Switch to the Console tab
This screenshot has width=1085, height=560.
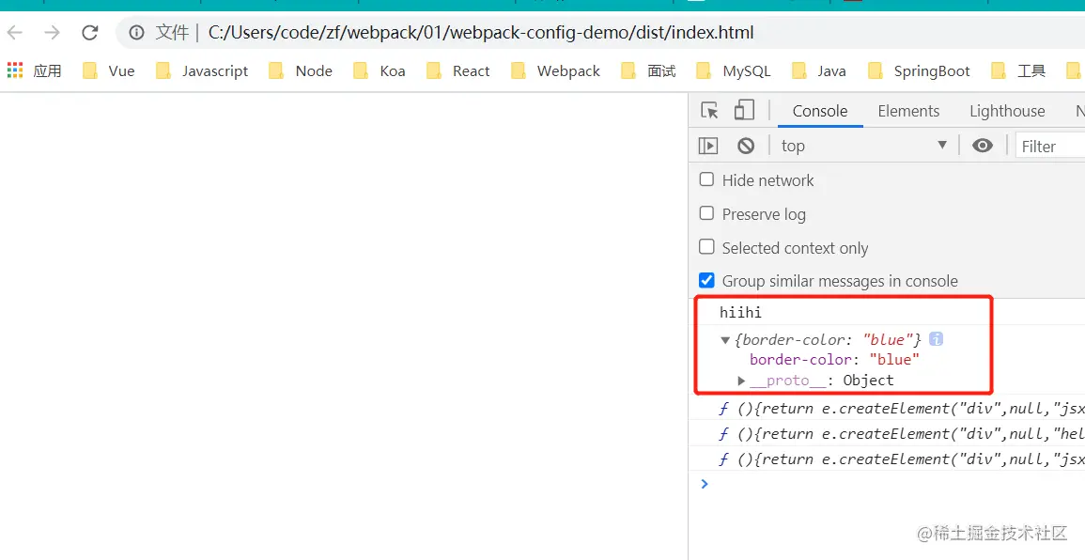click(820, 112)
